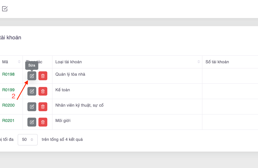The width and height of the screenshot is (258, 168).
Task: Click the Số tài khoản column header
Action: tap(217, 62)
